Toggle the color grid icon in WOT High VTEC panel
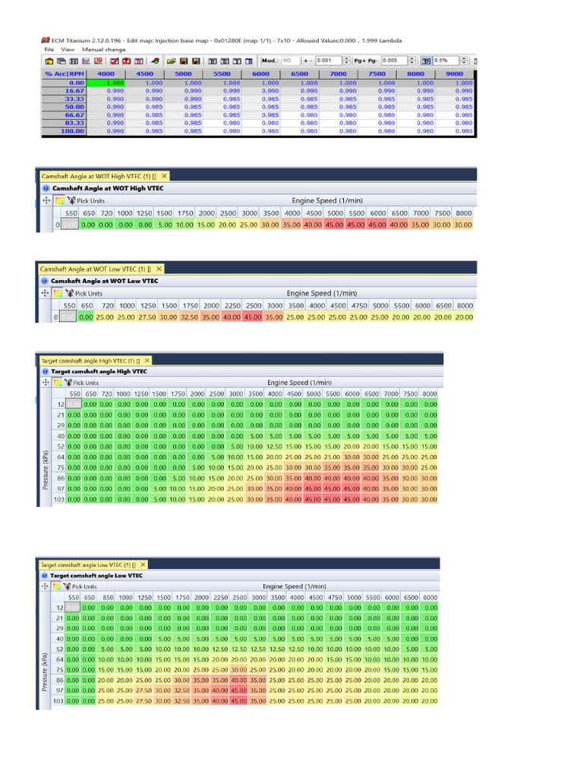The image size is (583, 777). tap(59, 200)
